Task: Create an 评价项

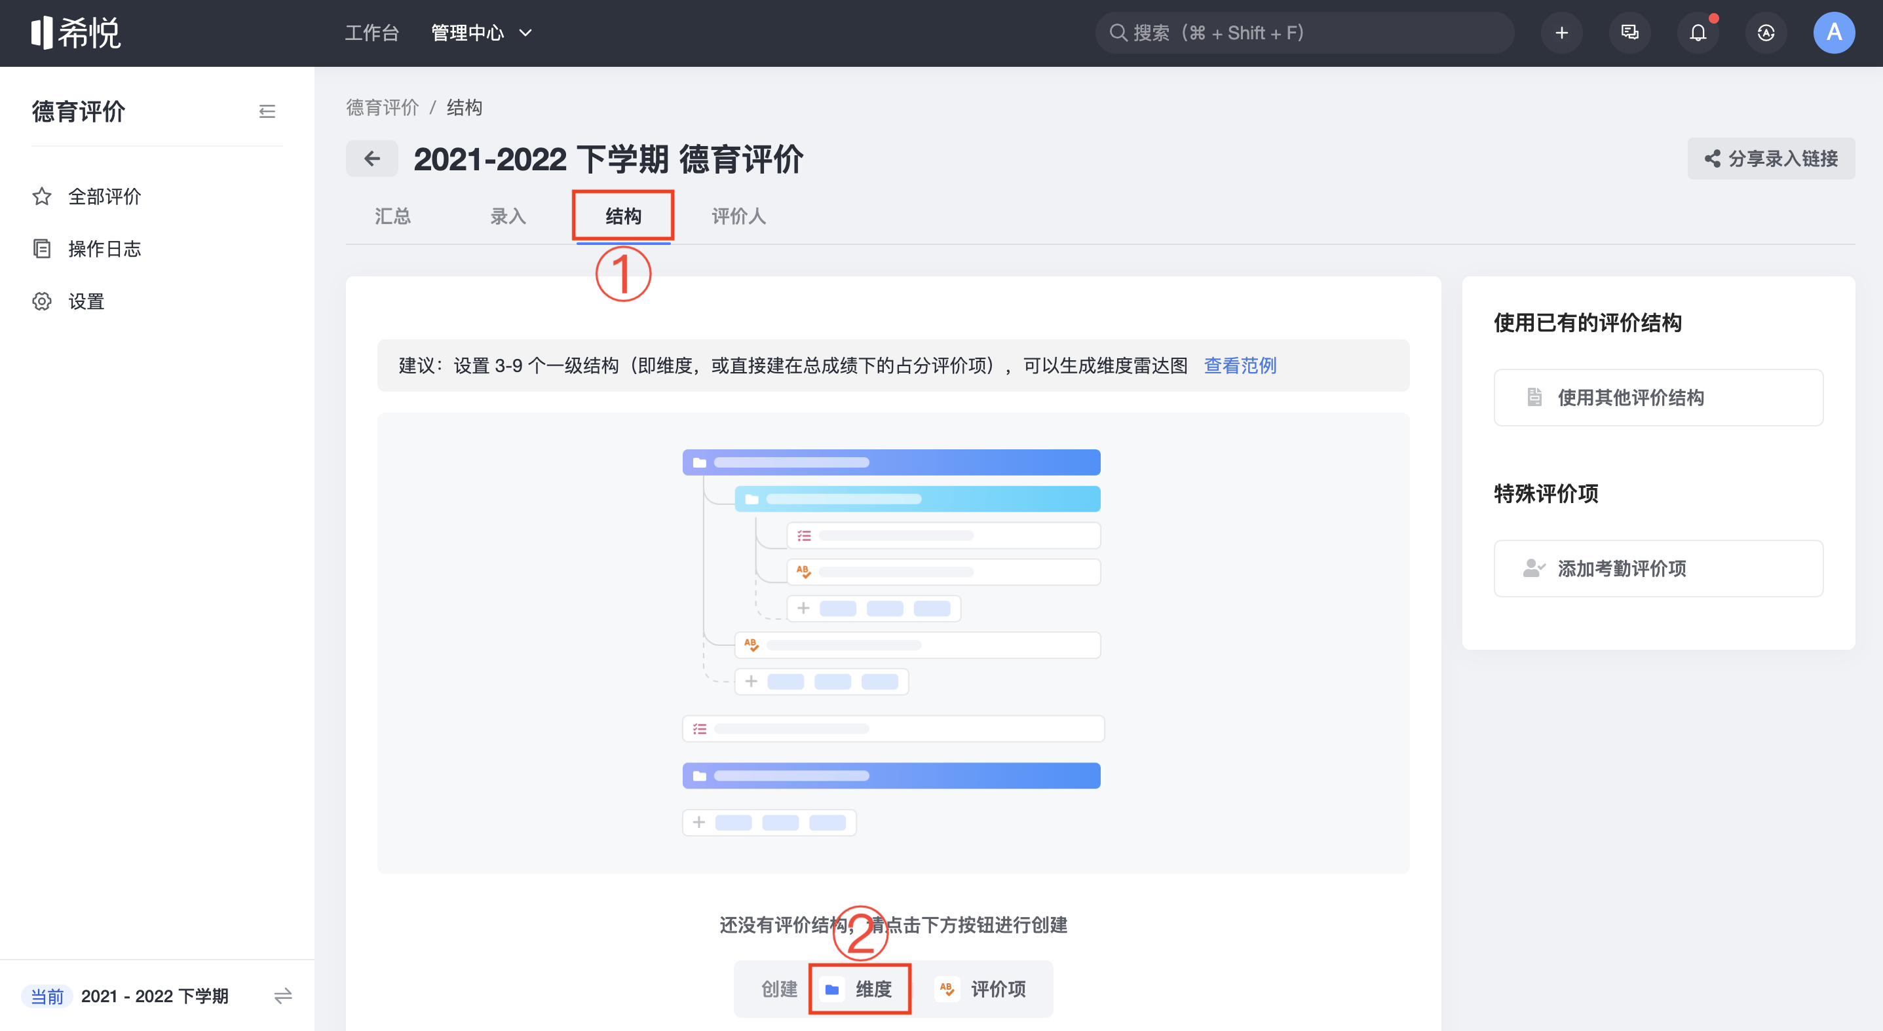Action: (x=981, y=989)
